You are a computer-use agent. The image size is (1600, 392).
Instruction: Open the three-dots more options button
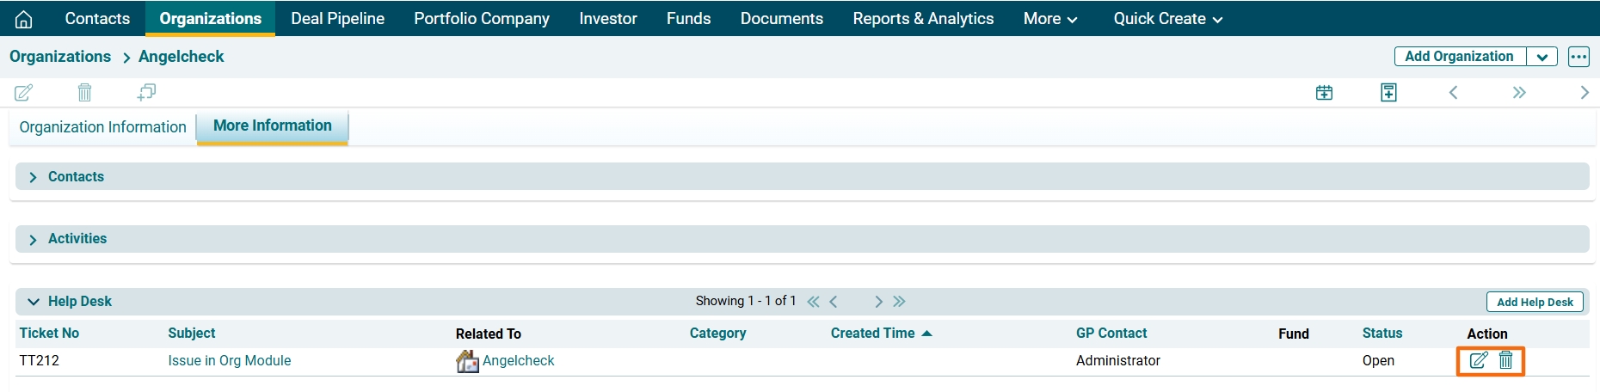coord(1578,57)
